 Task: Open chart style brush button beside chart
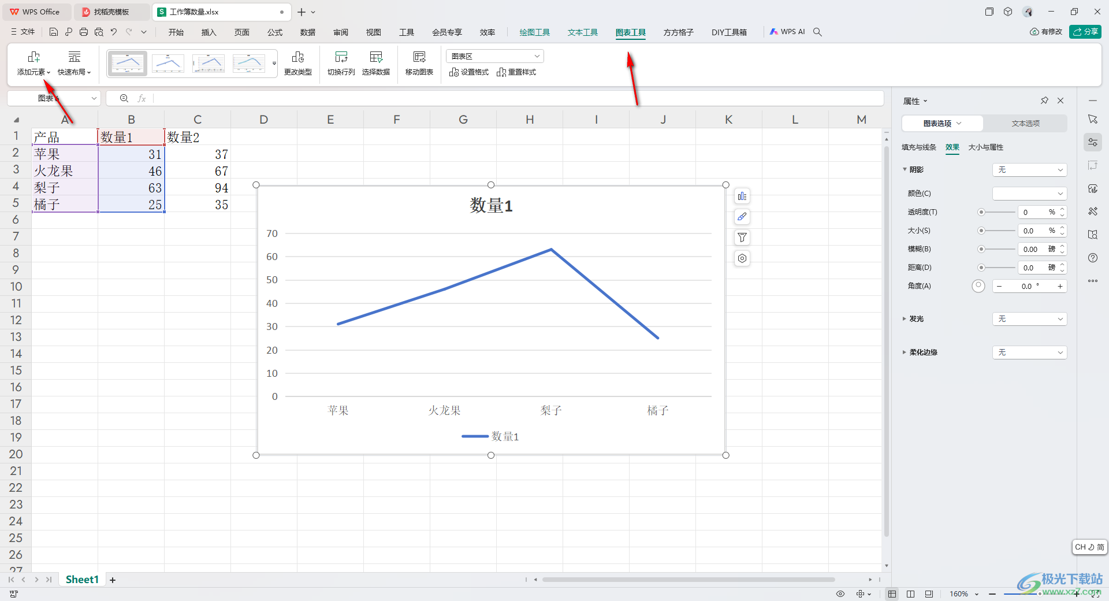[742, 217]
